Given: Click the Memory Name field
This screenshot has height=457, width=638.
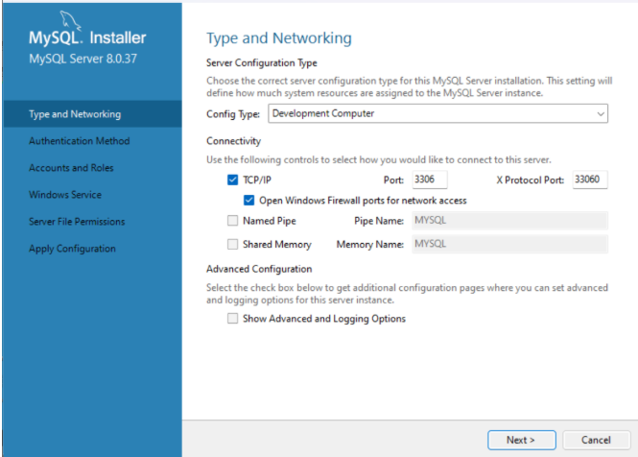Looking at the screenshot, I should click(509, 244).
